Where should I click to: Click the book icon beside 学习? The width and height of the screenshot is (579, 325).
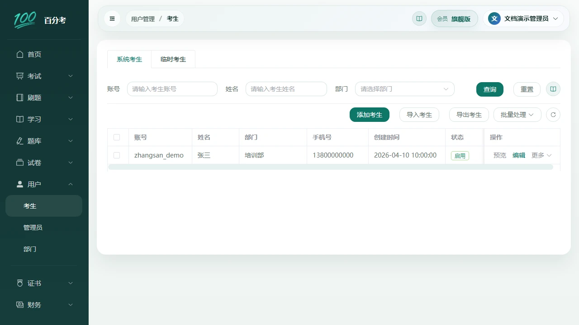click(x=19, y=119)
